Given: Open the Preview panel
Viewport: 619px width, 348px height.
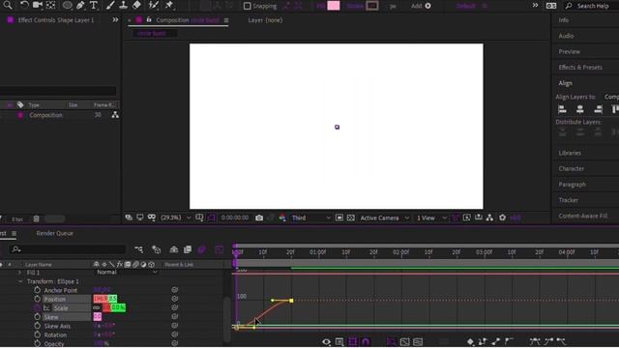Looking at the screenshot, I should click(x=570, y=51).
